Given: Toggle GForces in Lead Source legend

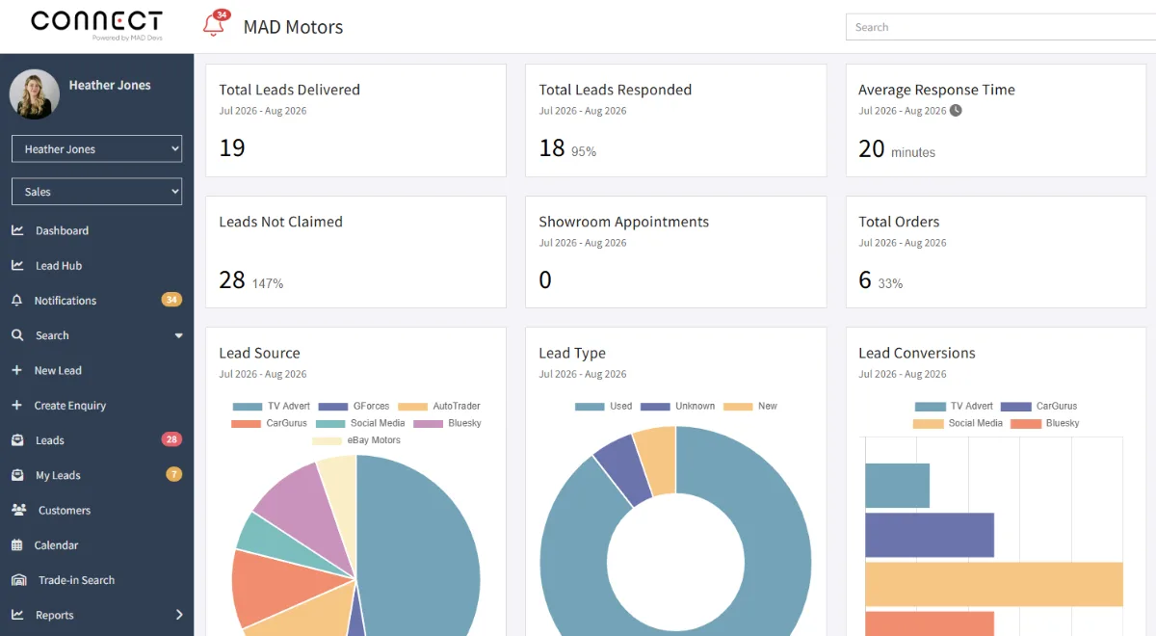Looking at the screenshot, I should point(354,407).
